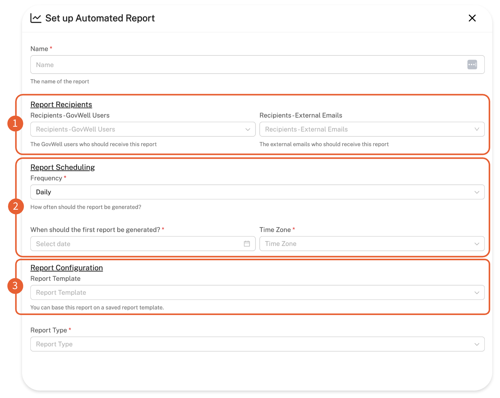Screen dimensions: 500x398
Task: Click the calendar icon in date picker
Action: pyautogui.click(x=247, y=244)
